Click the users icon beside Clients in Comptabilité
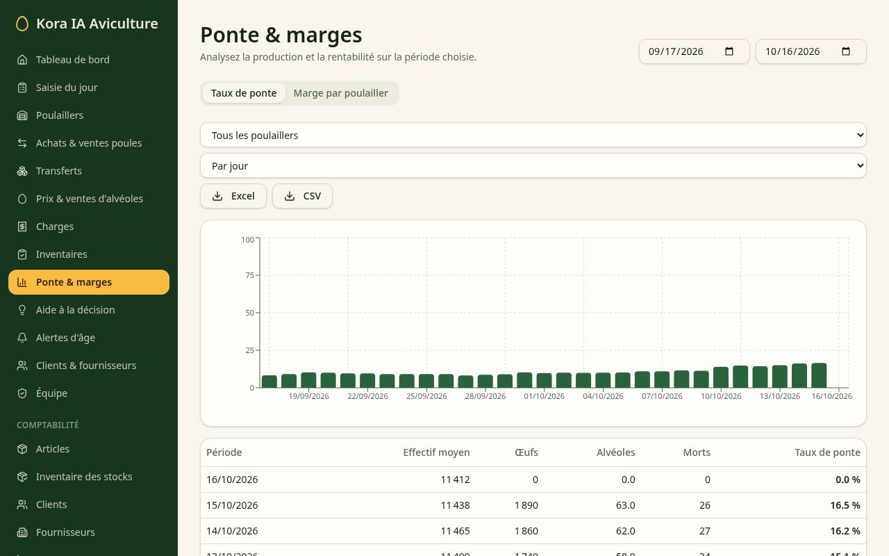Viewport: 889px width, 556px height. click(x=22, y=505)
